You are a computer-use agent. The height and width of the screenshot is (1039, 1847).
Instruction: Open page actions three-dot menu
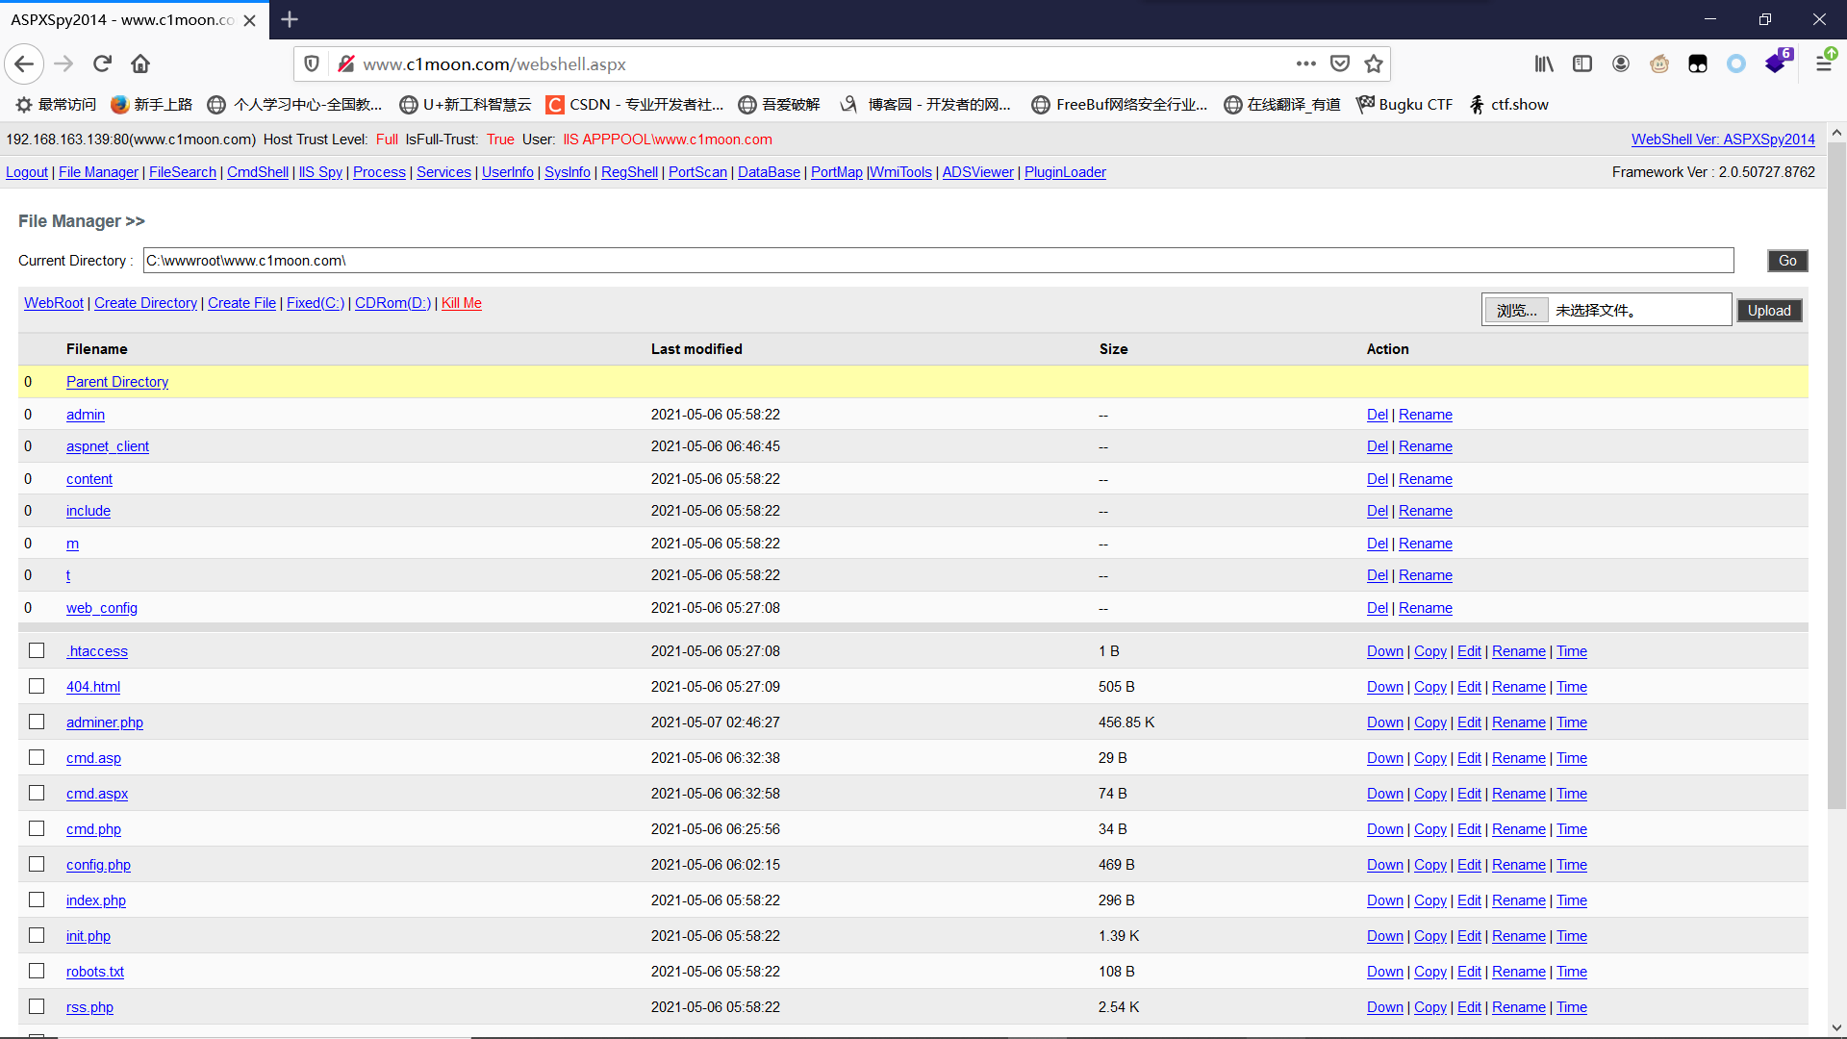tap(1305, 63)
